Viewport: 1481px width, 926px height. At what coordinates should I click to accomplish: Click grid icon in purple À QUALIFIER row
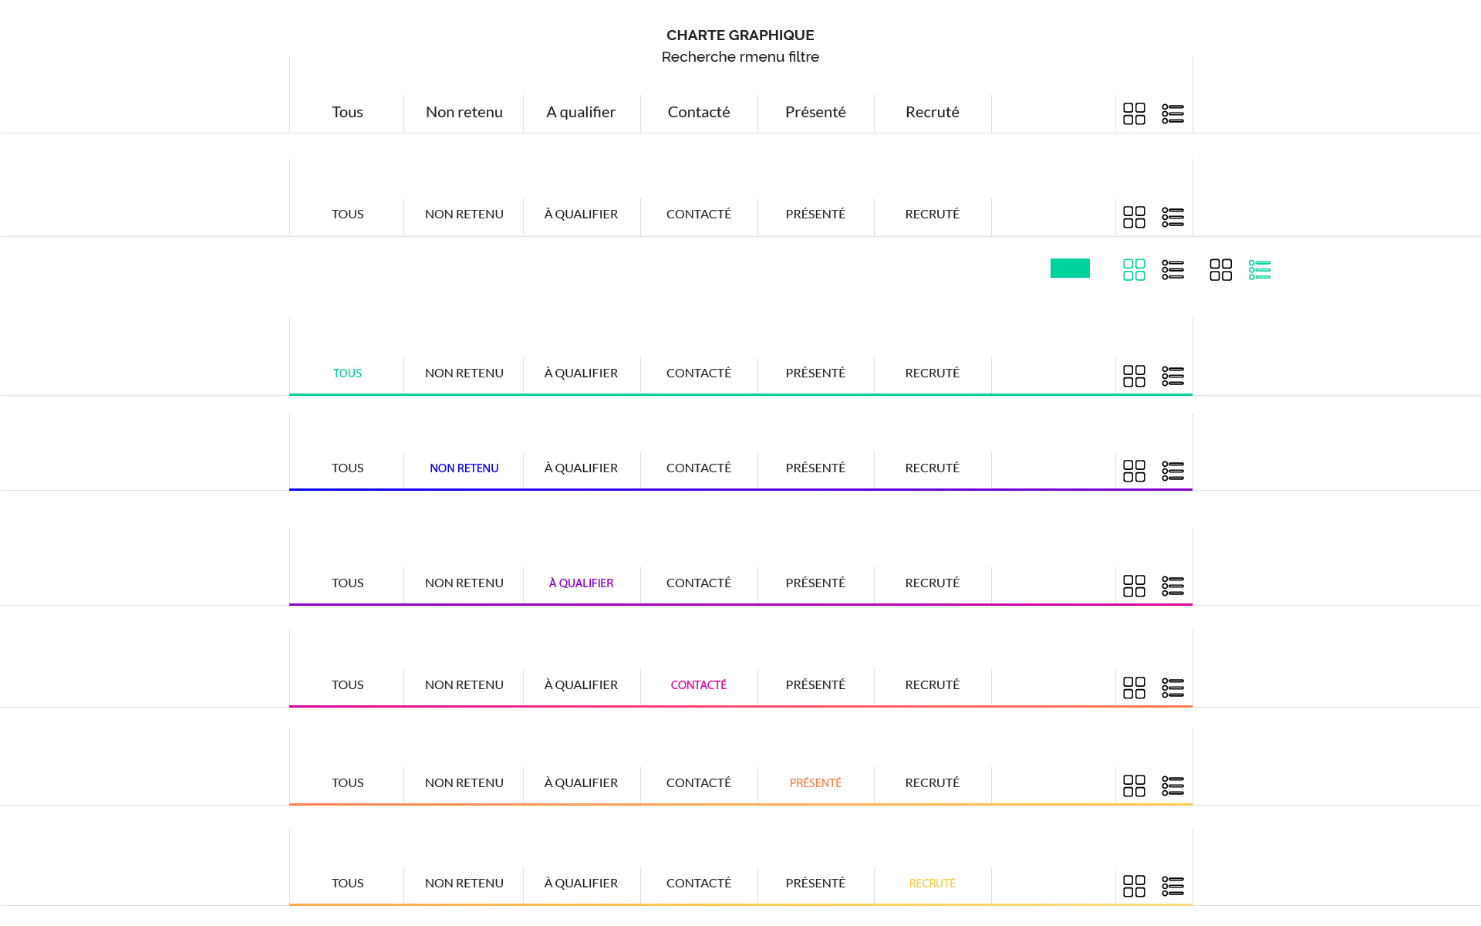tap(1134, 586)
